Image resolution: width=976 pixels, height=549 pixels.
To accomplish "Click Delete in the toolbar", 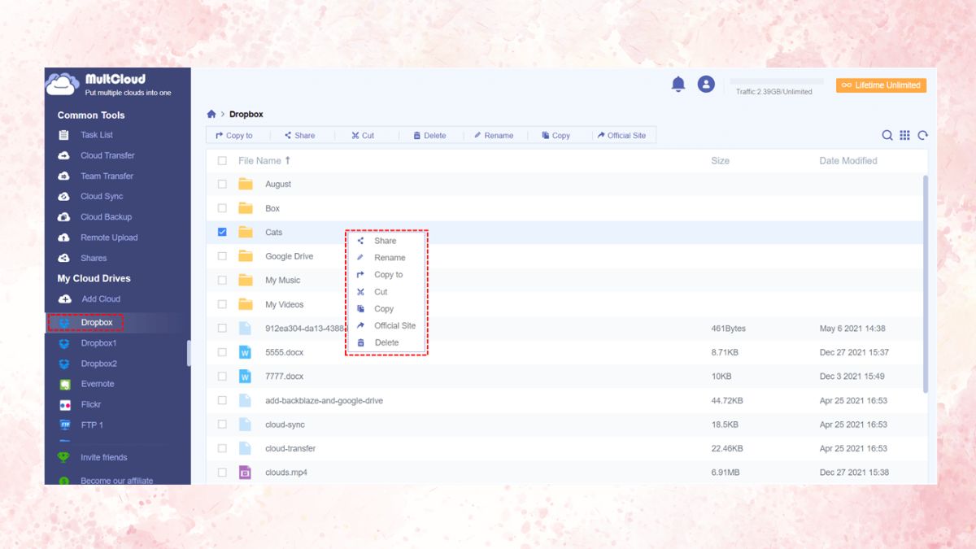I will pyautogui.click(x=429, y=136).
